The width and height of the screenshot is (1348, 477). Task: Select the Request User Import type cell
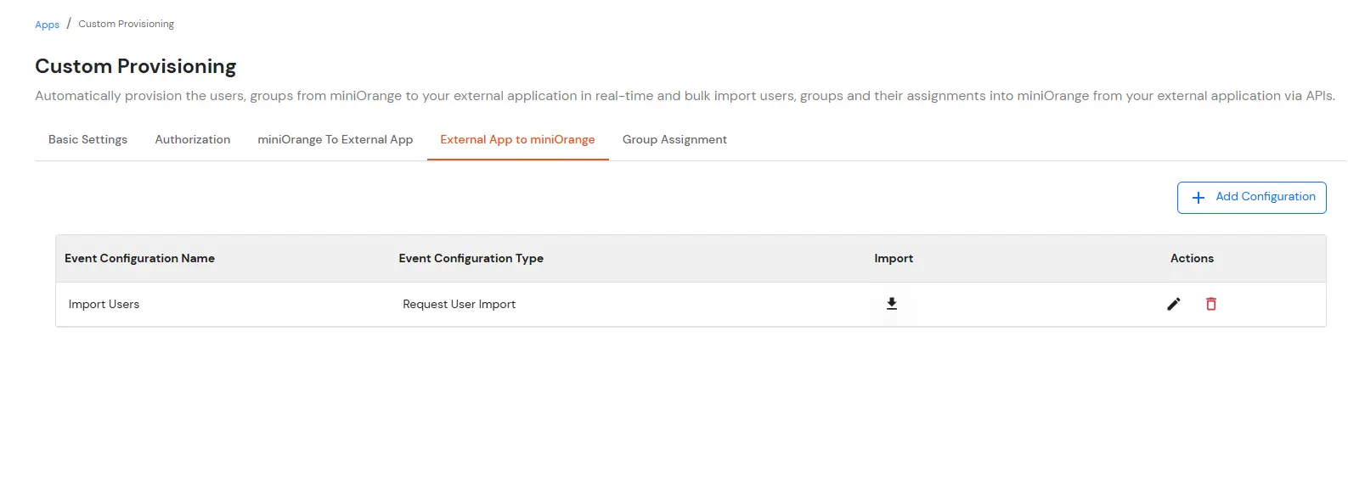[459, 304]
